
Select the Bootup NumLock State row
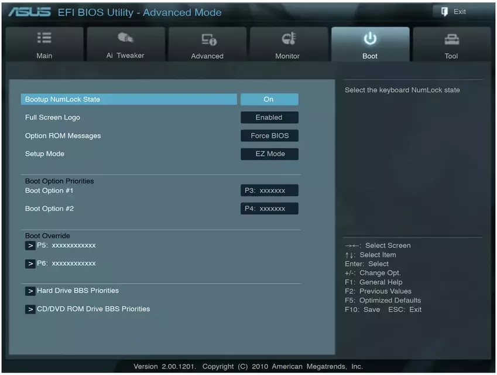(129, 99)
